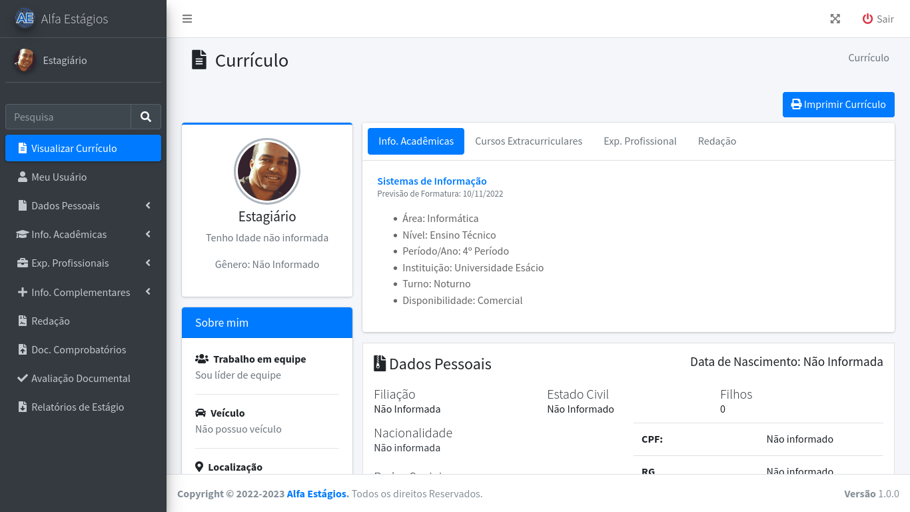Switch to the Exp. Profissional tab
This screenshot has height=512, width=910.
[x=640, y=141]
